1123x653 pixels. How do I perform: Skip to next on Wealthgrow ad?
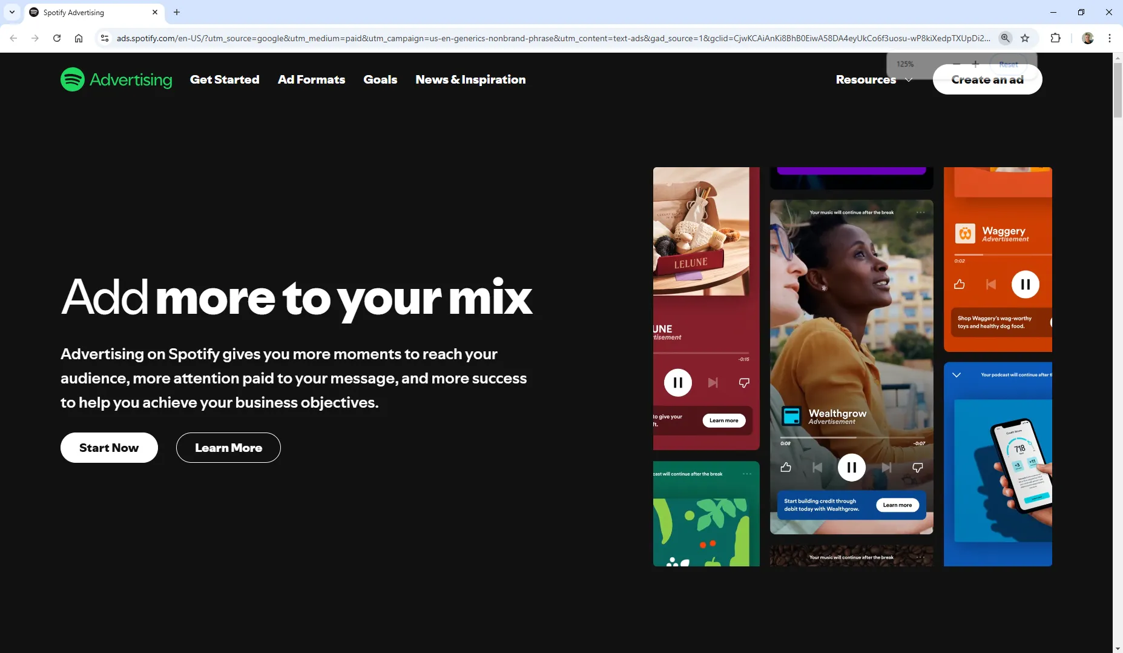click(886, 467)
